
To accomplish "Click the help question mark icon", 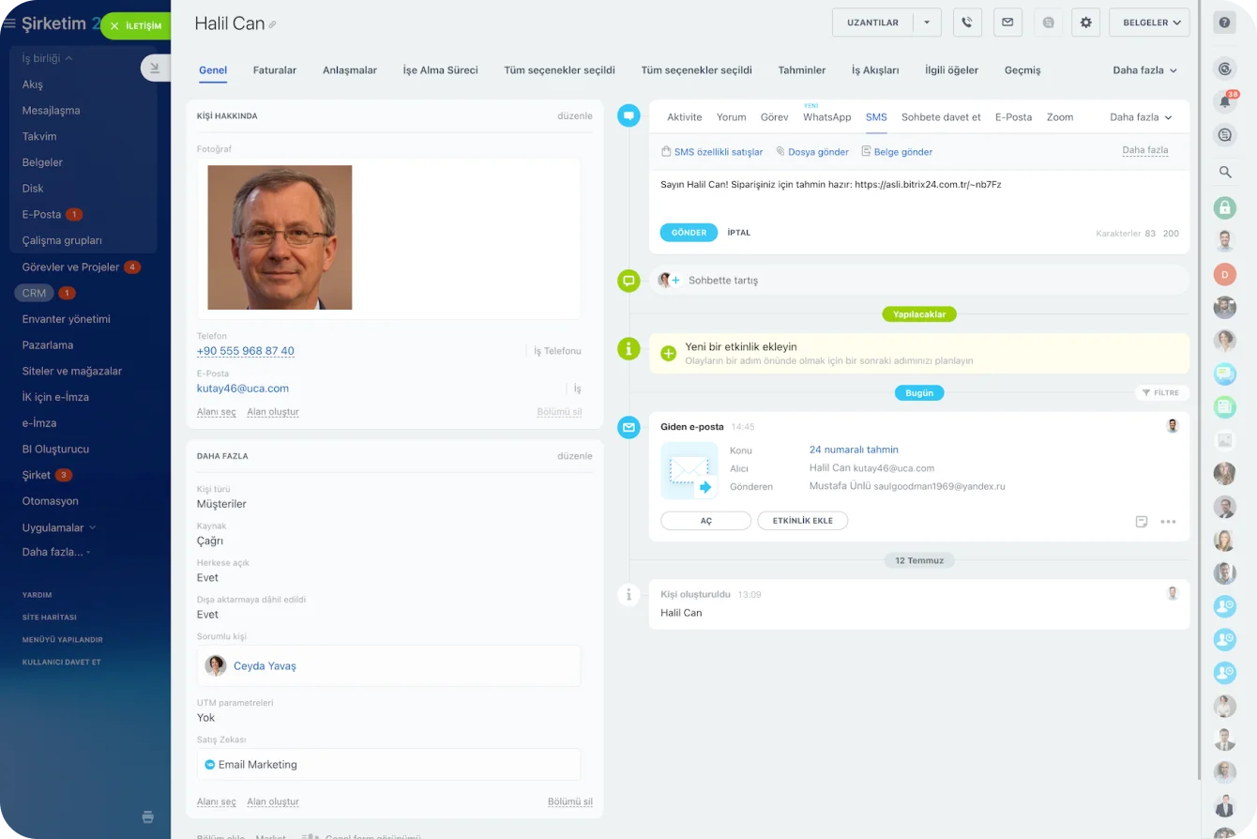I will (1224, 23).
